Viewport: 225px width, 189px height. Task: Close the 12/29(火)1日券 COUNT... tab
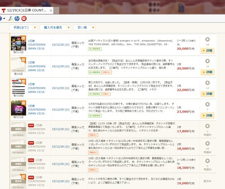pos(51,11)
